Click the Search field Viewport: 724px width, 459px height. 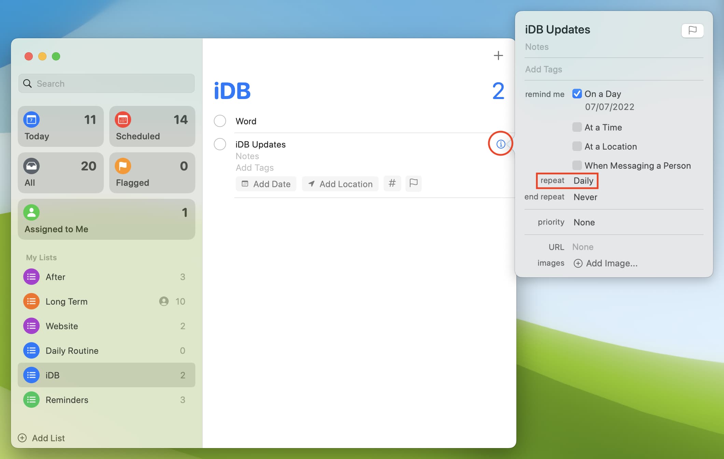click(x=107, y=84)
